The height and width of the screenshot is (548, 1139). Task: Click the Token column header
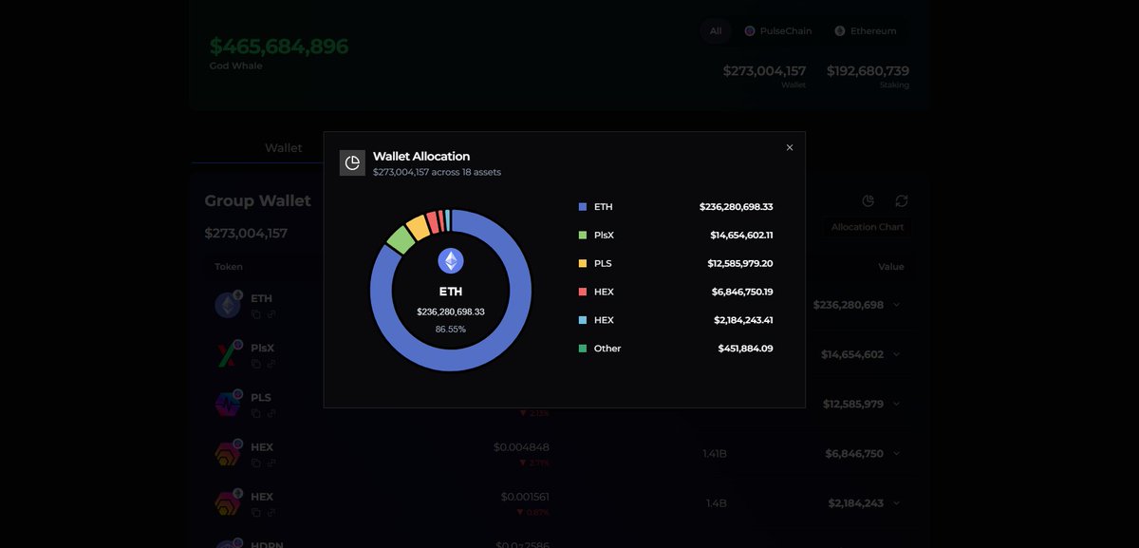[x=229, y=267]
